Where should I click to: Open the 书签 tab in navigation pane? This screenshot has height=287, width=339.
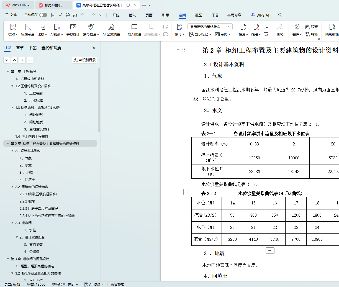tap(33, 48)
